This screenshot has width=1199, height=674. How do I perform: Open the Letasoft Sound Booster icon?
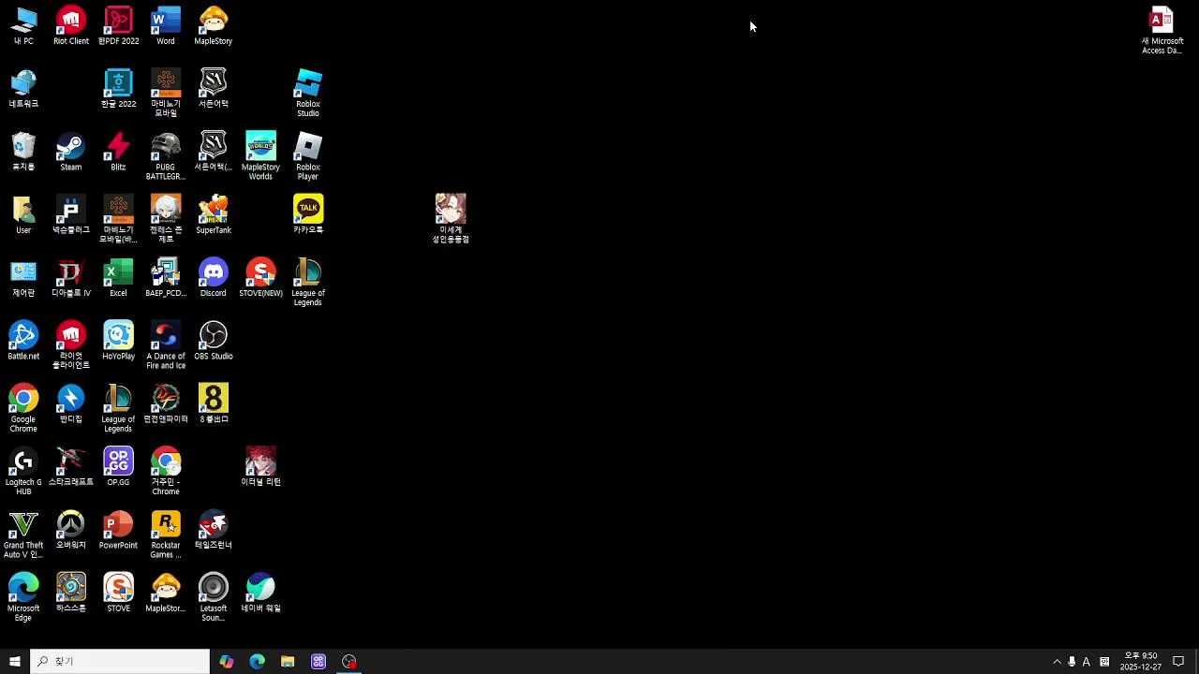coord(214,597)
